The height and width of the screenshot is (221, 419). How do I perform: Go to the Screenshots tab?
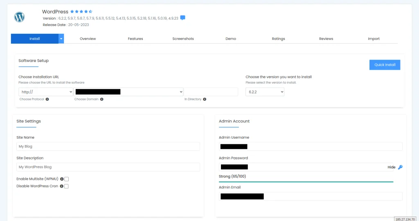click(x=183, y=39)
